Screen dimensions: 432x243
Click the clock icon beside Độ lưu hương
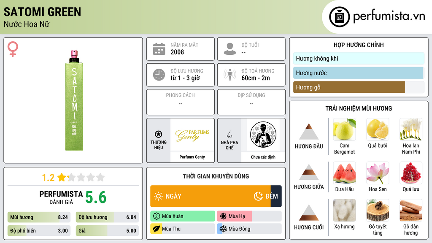pyautogui.click(x=159, y=75)
